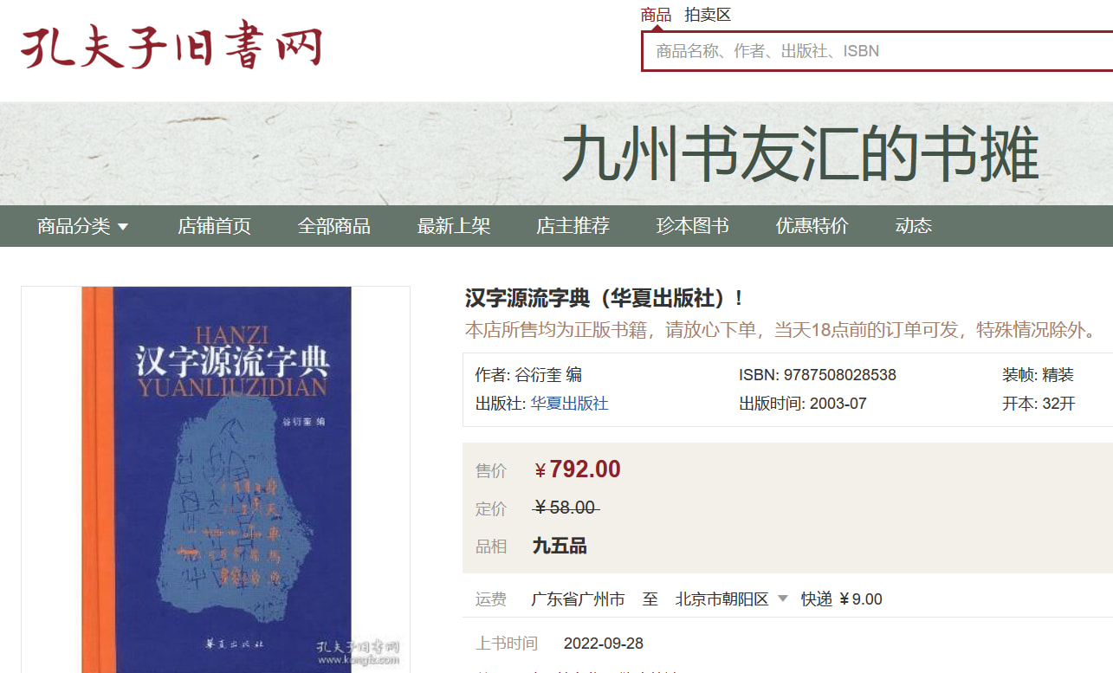Click the 汉字源流字典 book cover thumbnail

click(x=216, y=480)
